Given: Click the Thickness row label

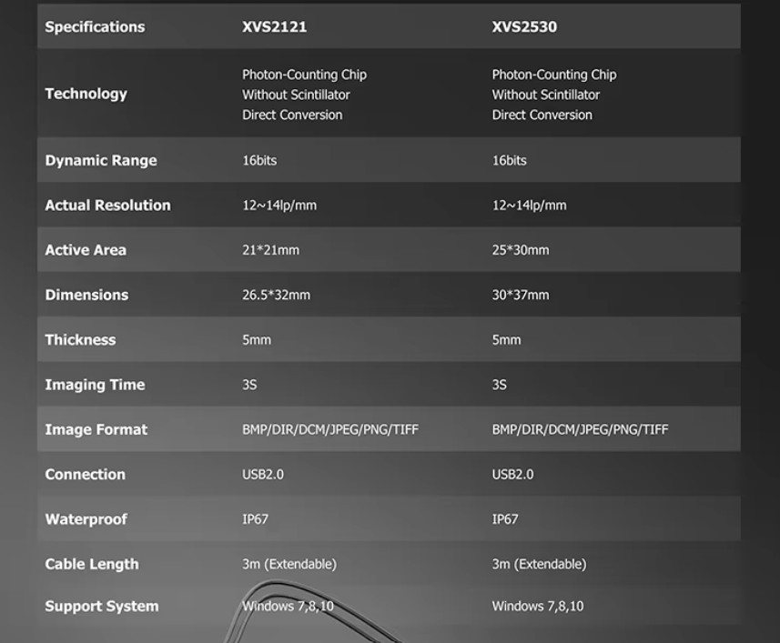Looking at the screenshot, I should (80, 340).
